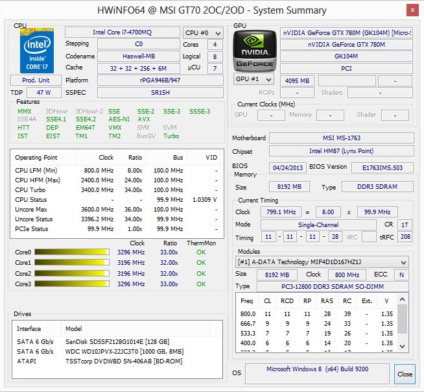Click the Close button
The width and height of the screenshot is (424, 392).
click(x=405, y=374)
